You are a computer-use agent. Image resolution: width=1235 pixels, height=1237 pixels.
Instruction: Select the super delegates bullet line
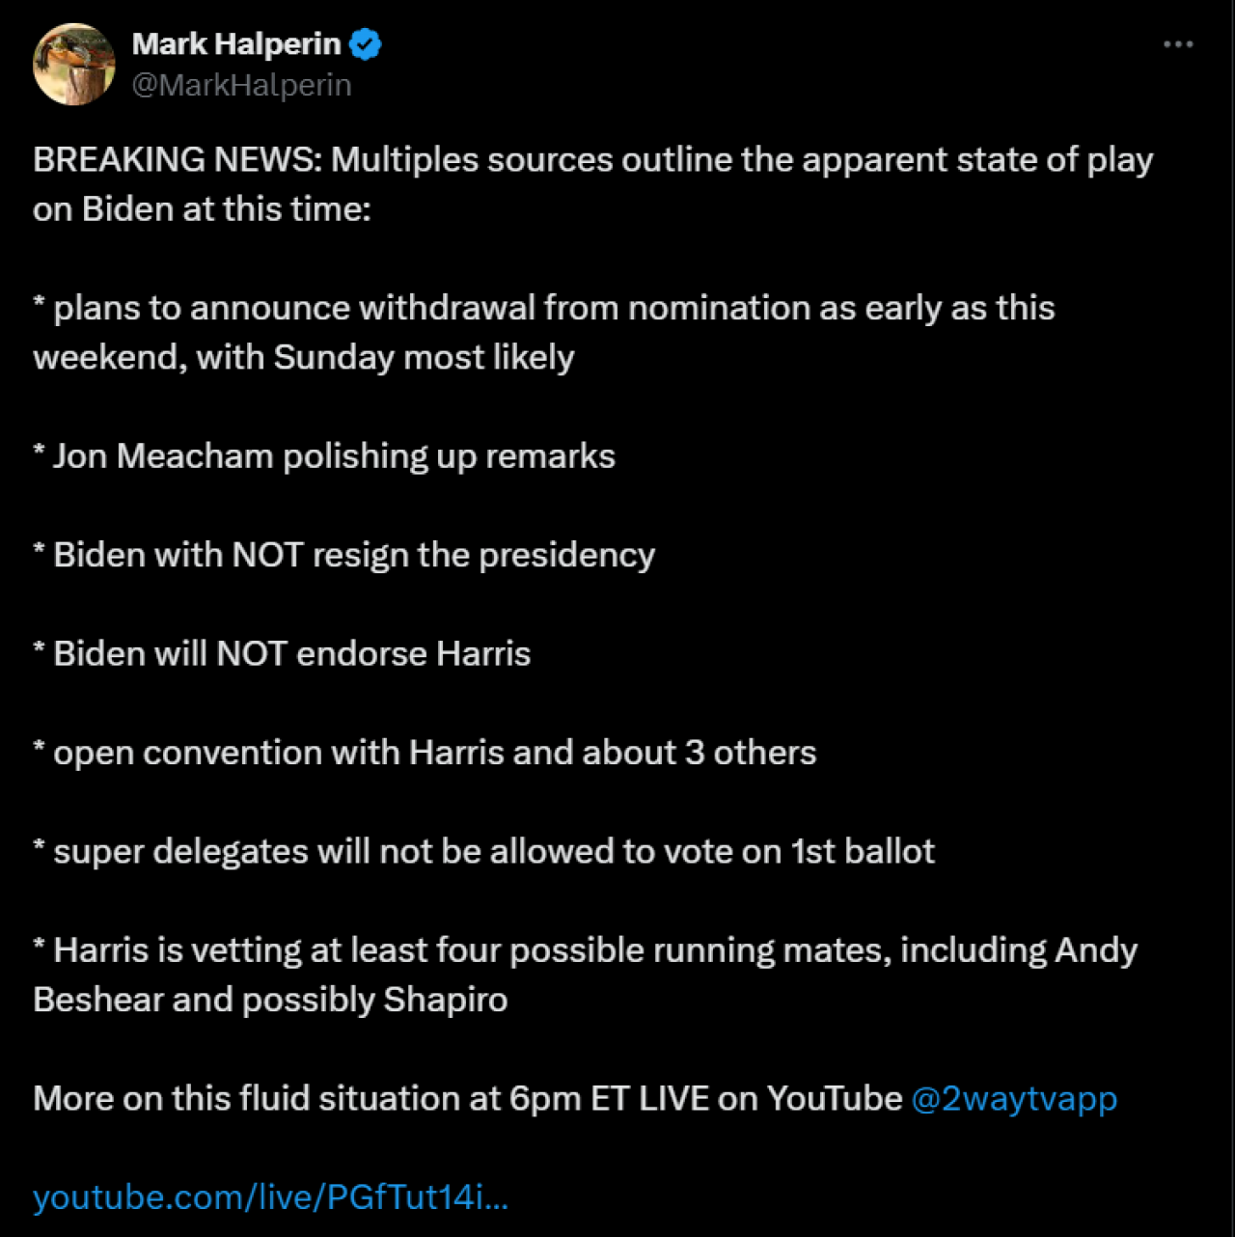pos(483,851)
